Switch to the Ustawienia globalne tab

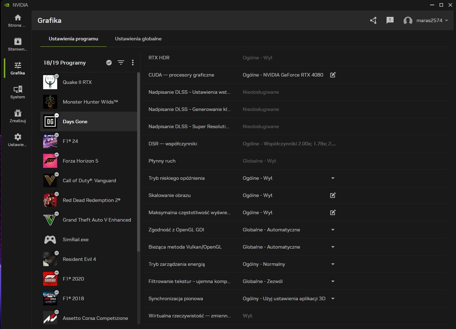coord(138,39)
